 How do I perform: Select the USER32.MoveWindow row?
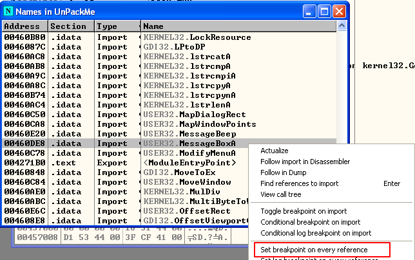[x=126, y=181]
